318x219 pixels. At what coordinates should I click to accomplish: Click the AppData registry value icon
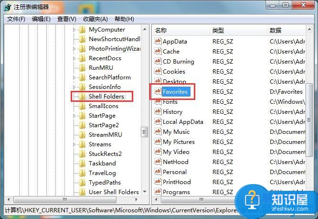158,42
